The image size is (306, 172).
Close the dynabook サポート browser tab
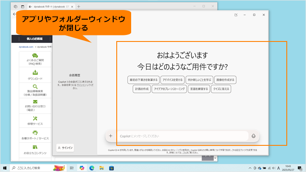point(72,7)
